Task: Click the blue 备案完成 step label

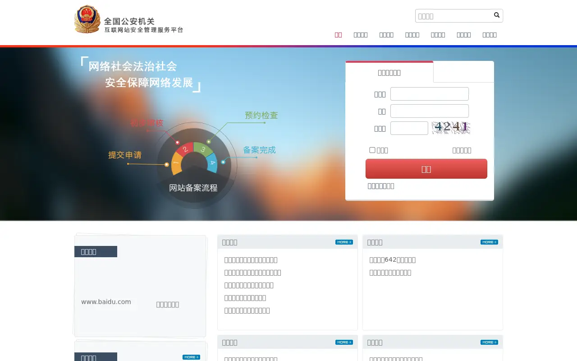Action: [x=259, y=150]
